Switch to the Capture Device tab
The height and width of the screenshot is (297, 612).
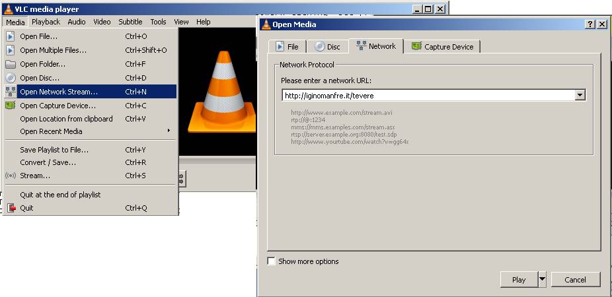442,47
